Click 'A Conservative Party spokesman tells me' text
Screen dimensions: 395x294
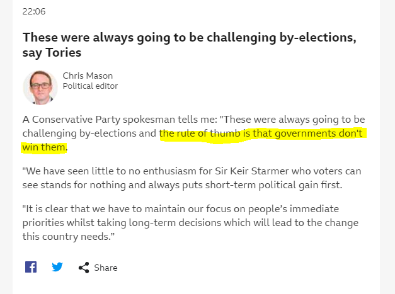[x=120, y=120]
